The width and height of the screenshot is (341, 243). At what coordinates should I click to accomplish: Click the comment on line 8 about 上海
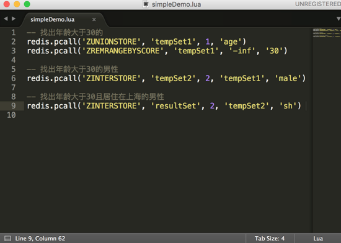coord(95,97)
